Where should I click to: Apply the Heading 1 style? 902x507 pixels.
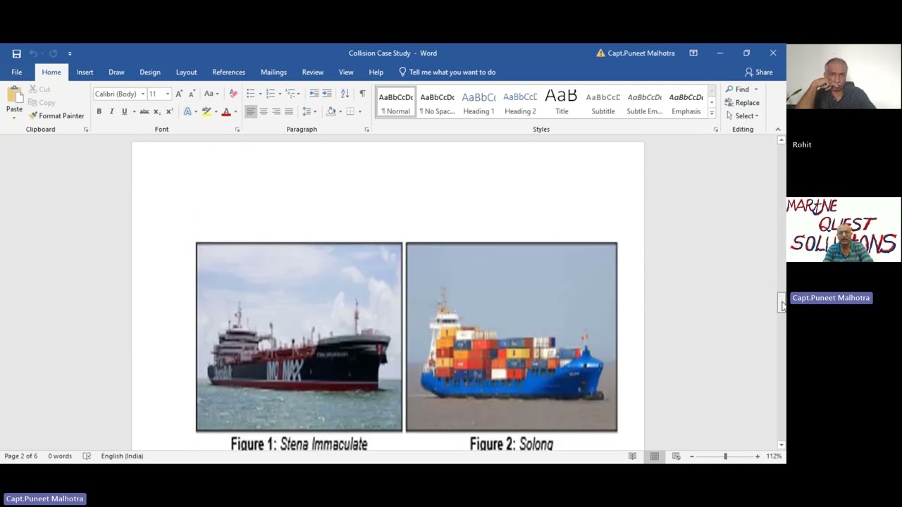point(478,103)
